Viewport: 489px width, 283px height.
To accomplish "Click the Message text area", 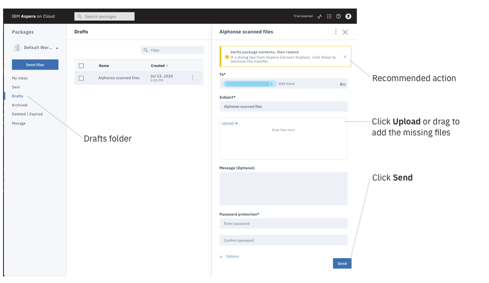I will (x=284, y=188).
